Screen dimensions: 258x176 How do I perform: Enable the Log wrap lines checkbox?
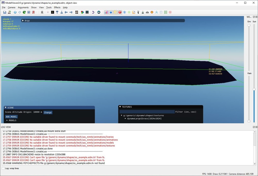3,168
